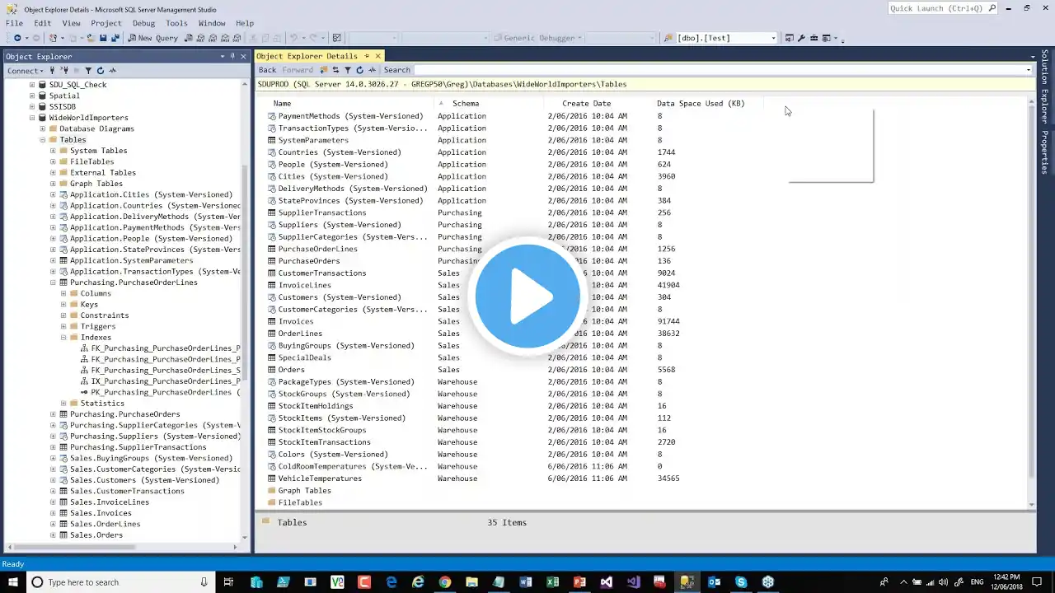Open the File menu
Viewport: 1055px width, 593px height.
pyautogui.click(x=14, y=23)
